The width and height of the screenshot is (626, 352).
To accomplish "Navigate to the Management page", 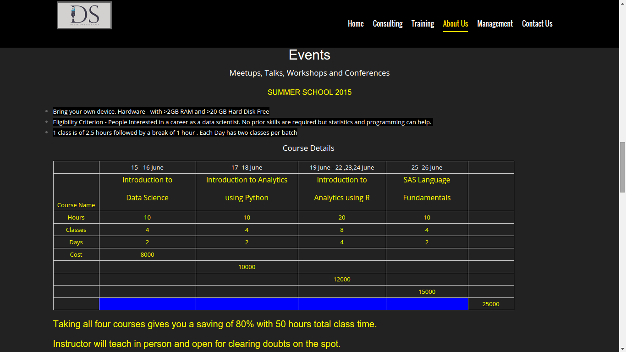I will (x=495, y=24).
